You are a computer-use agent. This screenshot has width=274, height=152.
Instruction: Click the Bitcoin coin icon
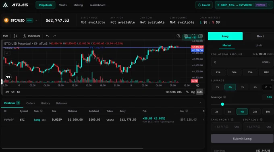6,21
